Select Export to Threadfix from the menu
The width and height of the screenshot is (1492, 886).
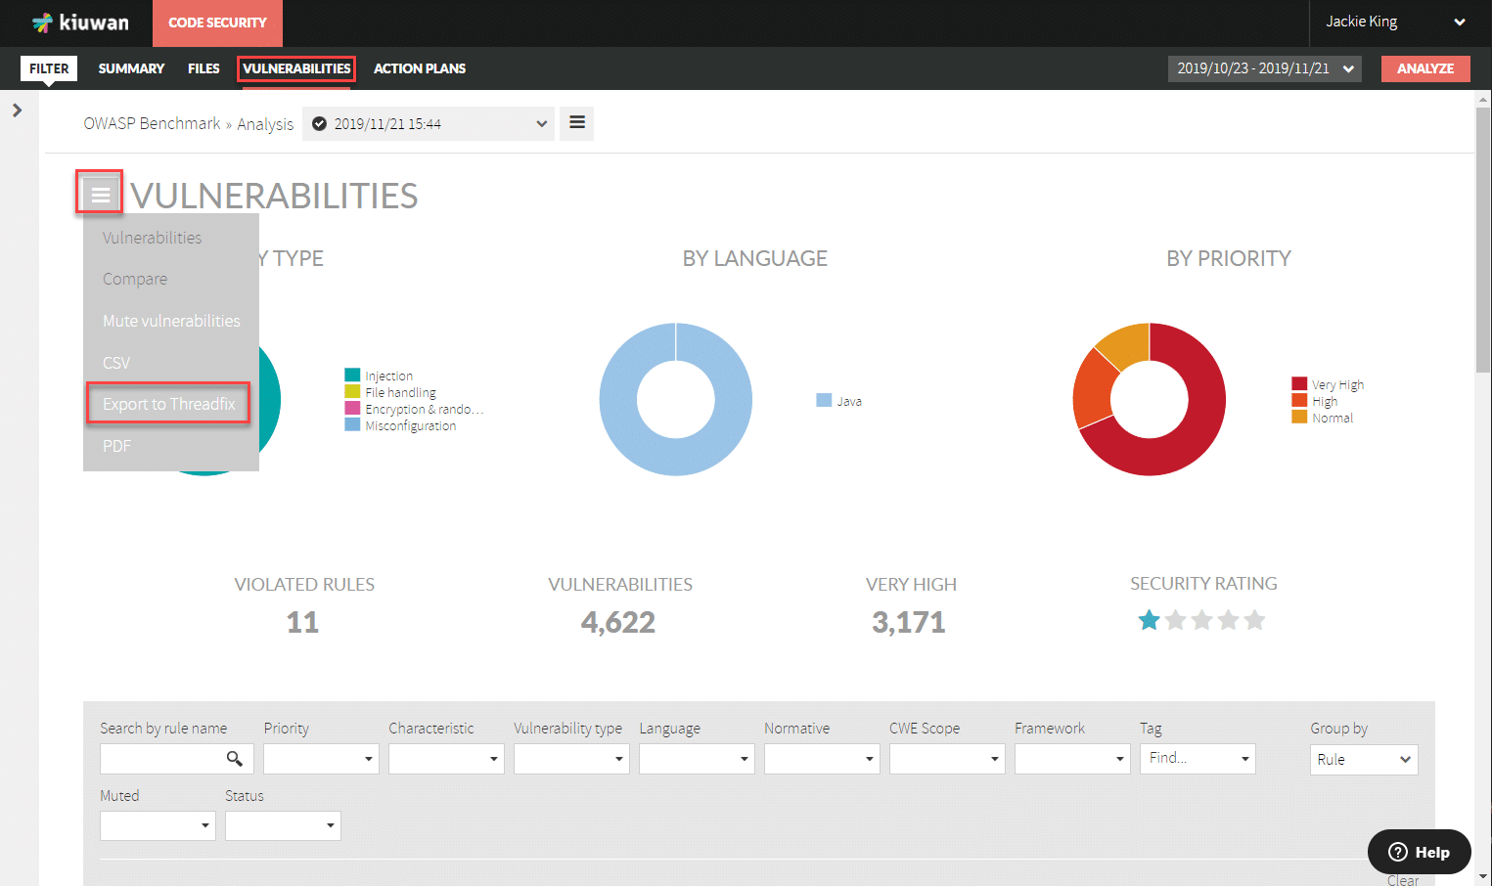coord(167,403)
